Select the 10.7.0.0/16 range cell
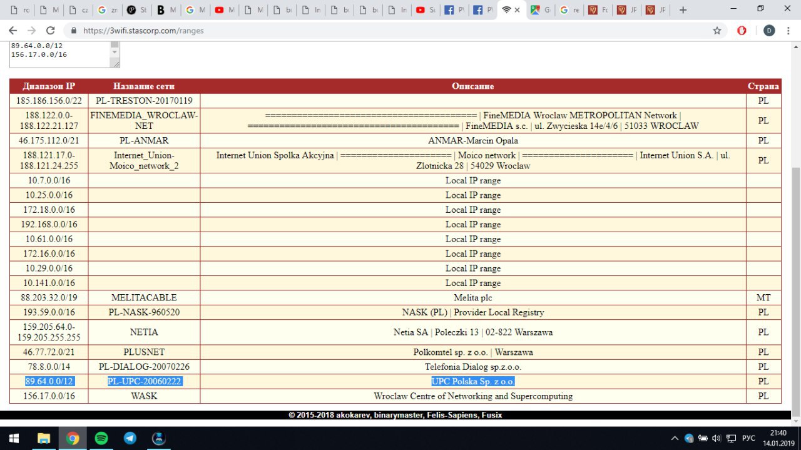The height and width of the screenshot is (450, 801). click(x=49, y=181)
